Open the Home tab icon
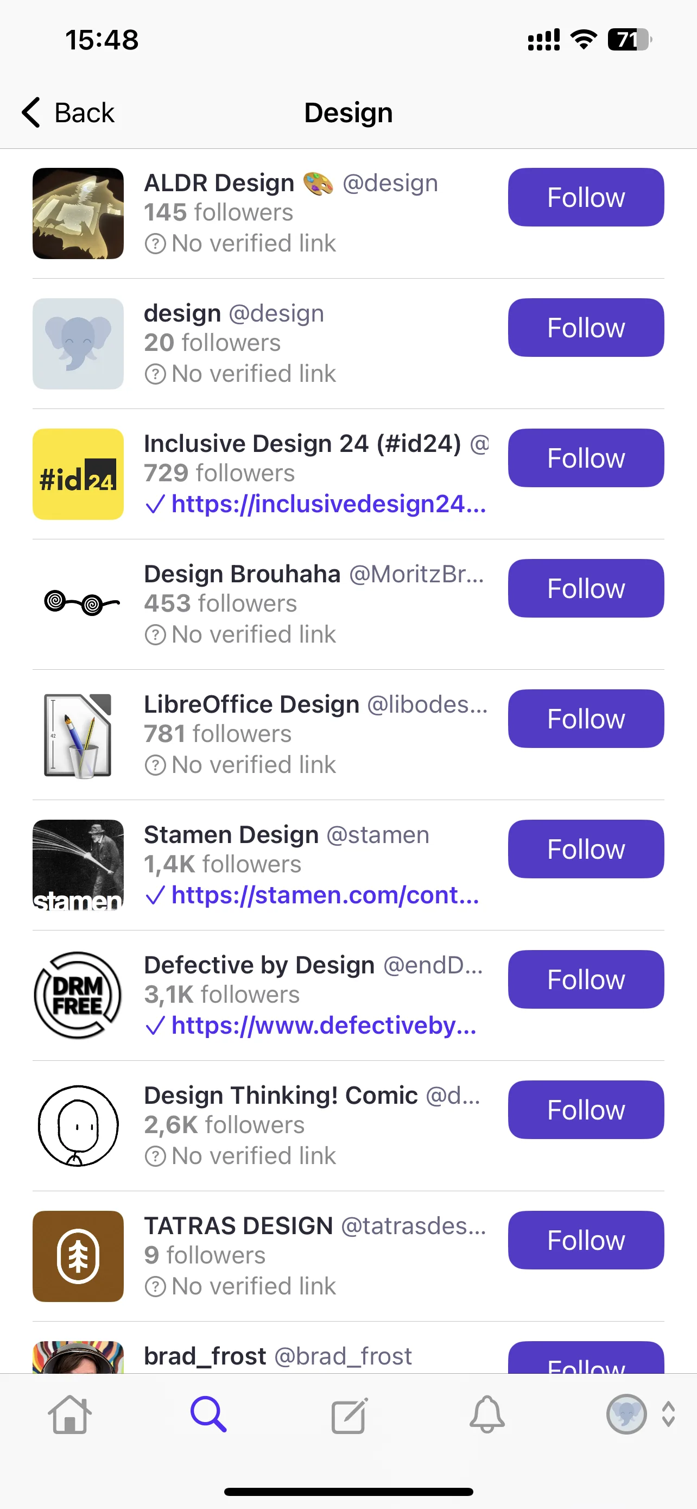697x1509 pixels. [x=69, y=1414]
